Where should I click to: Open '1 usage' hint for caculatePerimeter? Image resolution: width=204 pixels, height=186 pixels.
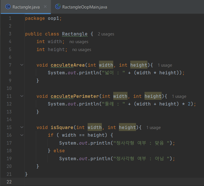pyautogui.click(x=179, y=96)
